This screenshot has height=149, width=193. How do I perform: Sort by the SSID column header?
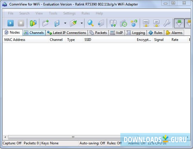[109, 40]
